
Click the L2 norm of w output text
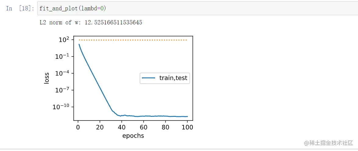[x=91, y=23]
